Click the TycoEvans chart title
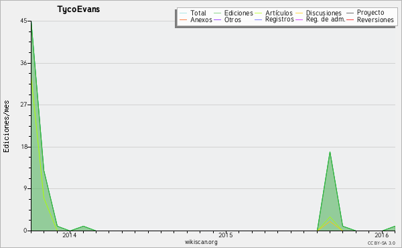The image size is (402, 248). (78, 9)
